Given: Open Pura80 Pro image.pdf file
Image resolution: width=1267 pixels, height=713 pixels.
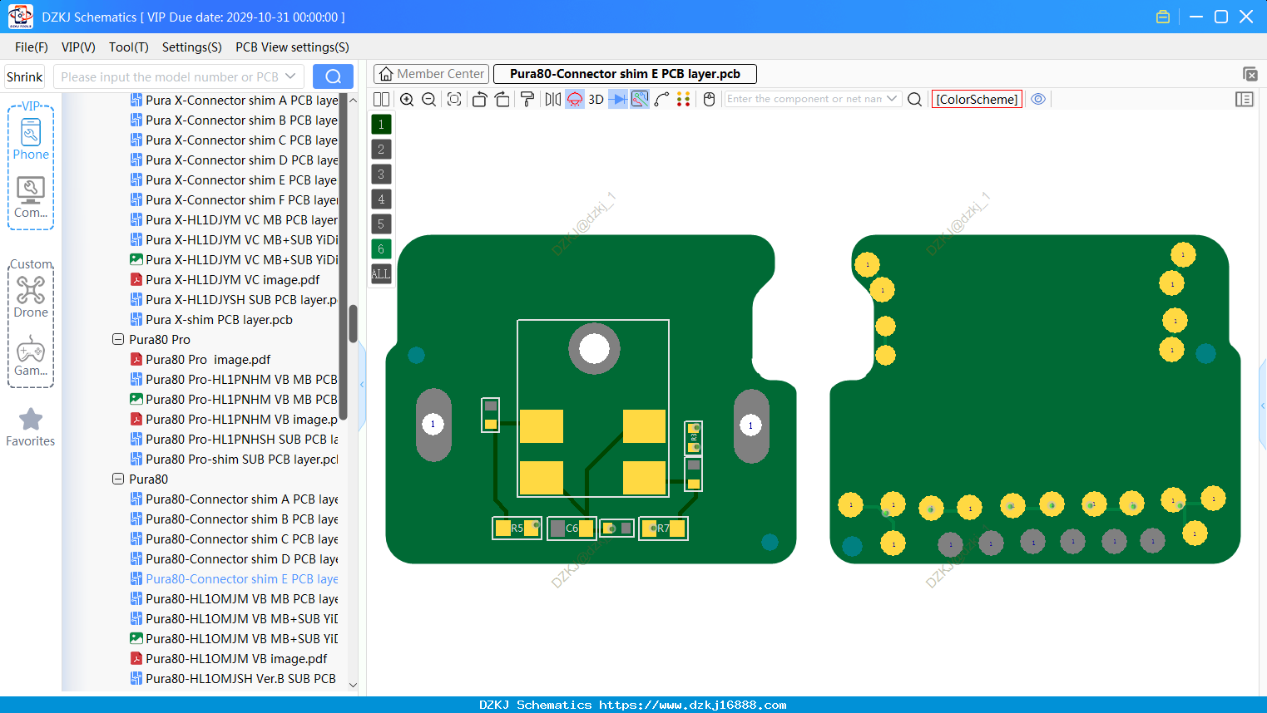Looking at the screenshot, I should pos(208,360).
